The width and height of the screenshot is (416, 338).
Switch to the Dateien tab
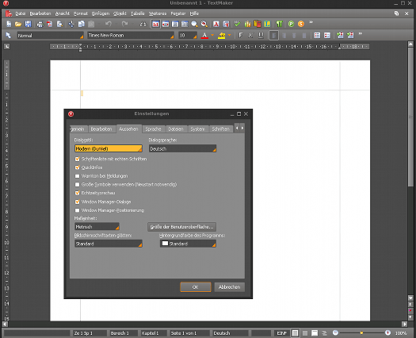coord(176,129)
